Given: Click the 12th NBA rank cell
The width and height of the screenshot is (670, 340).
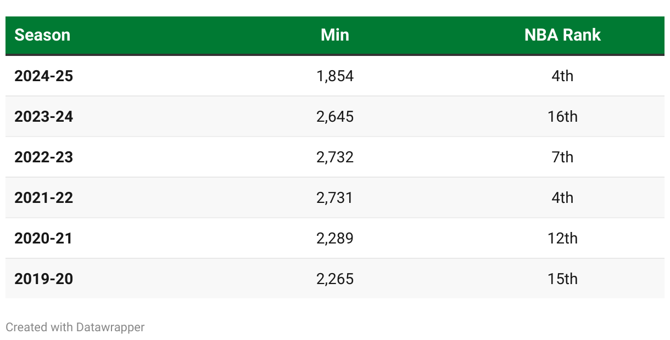Looking at the screenshot, I should coord(562,239).
